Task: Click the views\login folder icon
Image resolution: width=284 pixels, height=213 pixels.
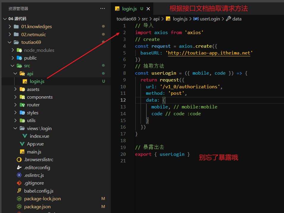Action: coord(22,128)
